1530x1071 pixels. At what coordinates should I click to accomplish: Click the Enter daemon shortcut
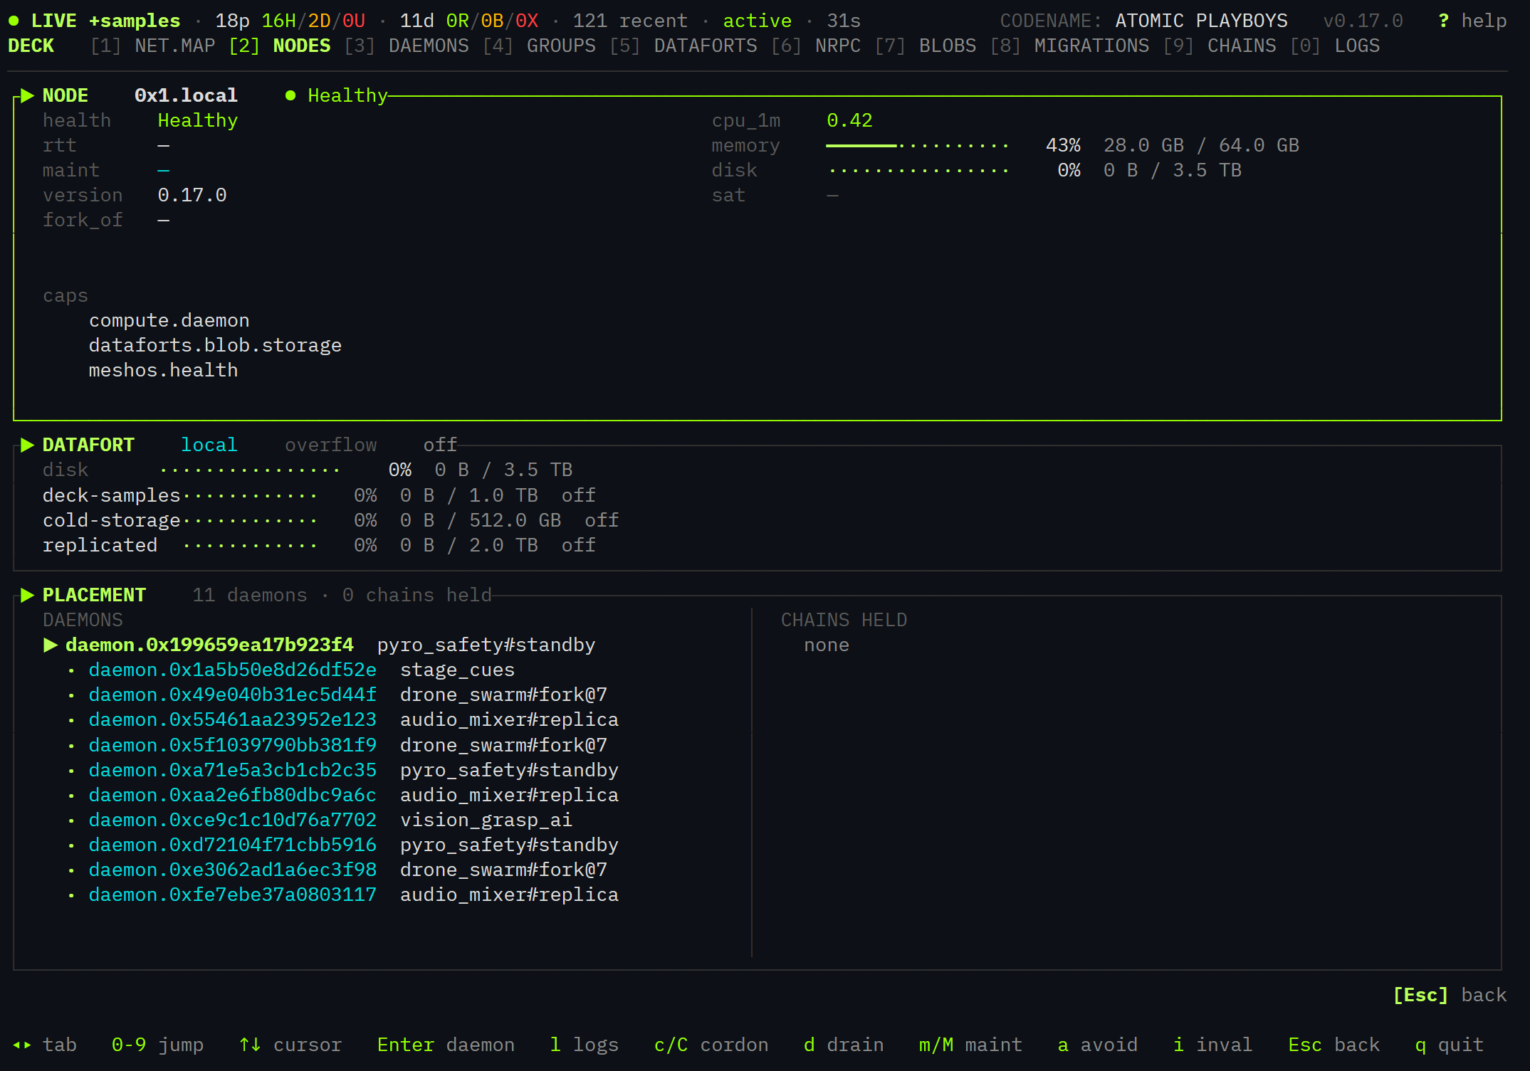(x=446, y=1045)
